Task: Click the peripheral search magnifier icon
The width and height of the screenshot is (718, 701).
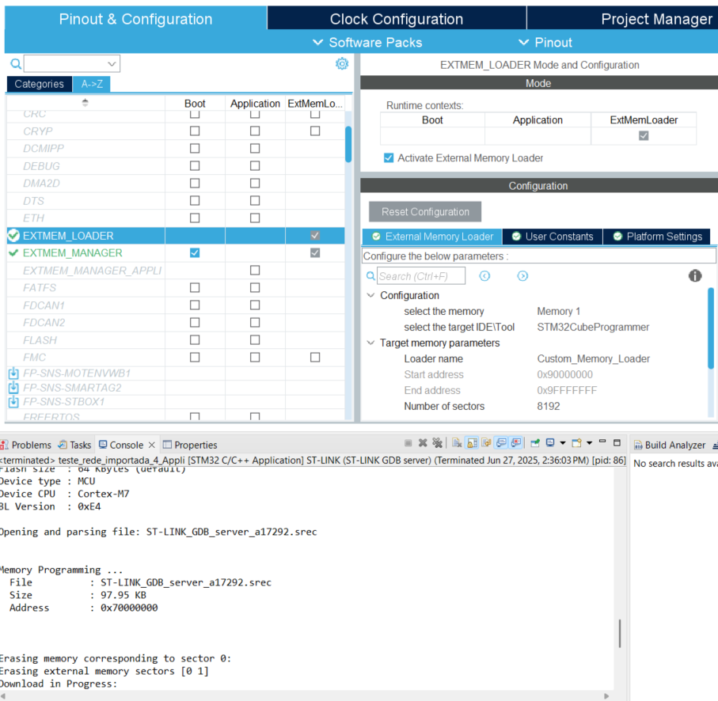Action: point(15,63)
